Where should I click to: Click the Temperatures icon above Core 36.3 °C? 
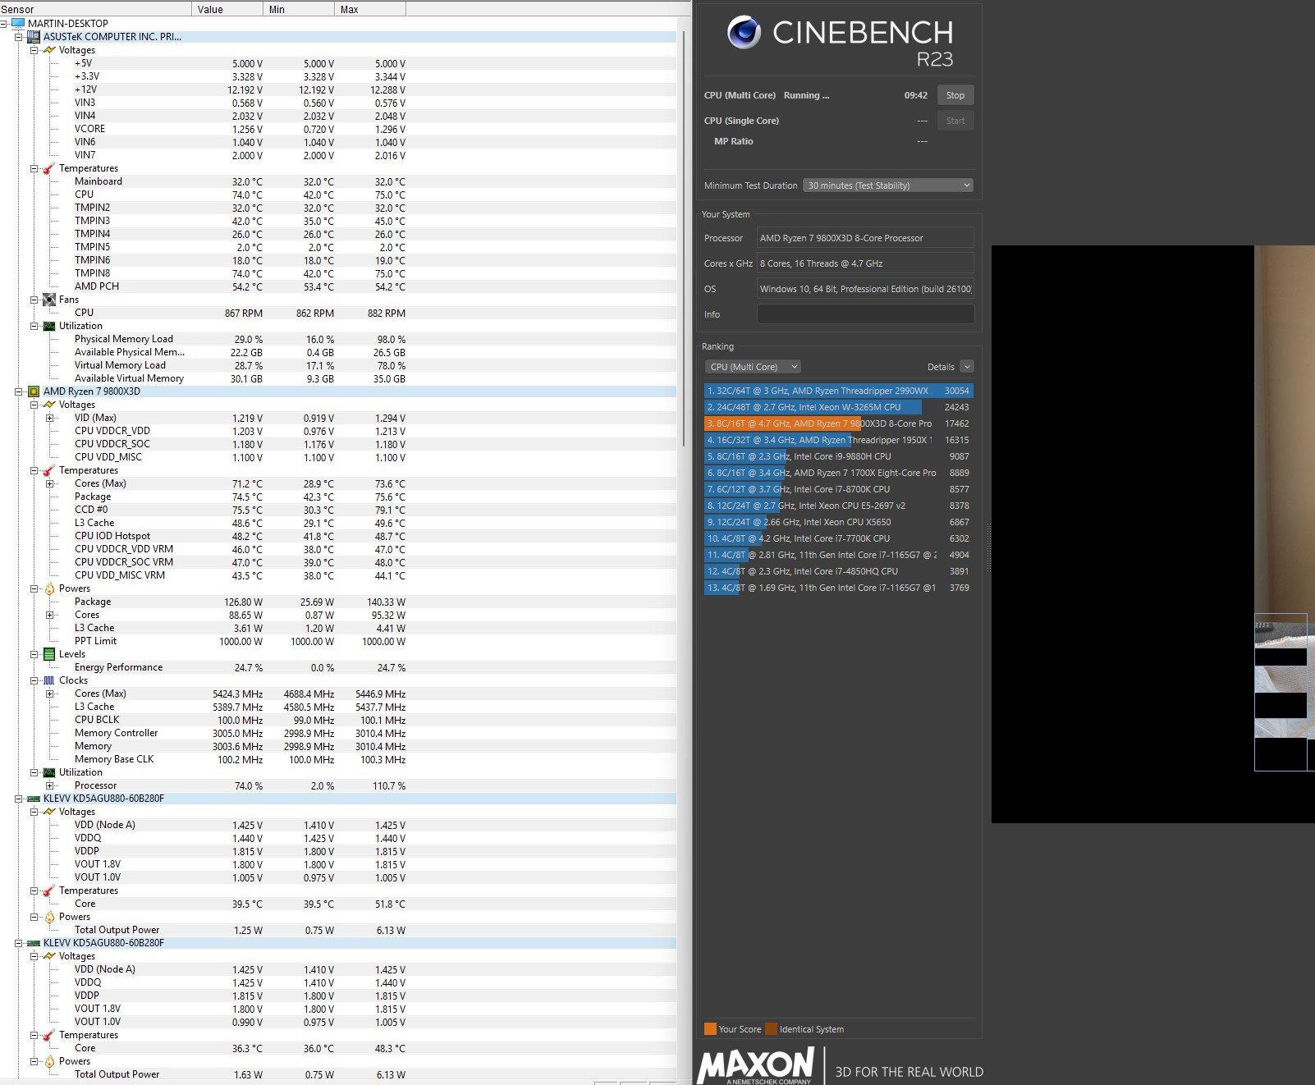(x=49, y=1034)
